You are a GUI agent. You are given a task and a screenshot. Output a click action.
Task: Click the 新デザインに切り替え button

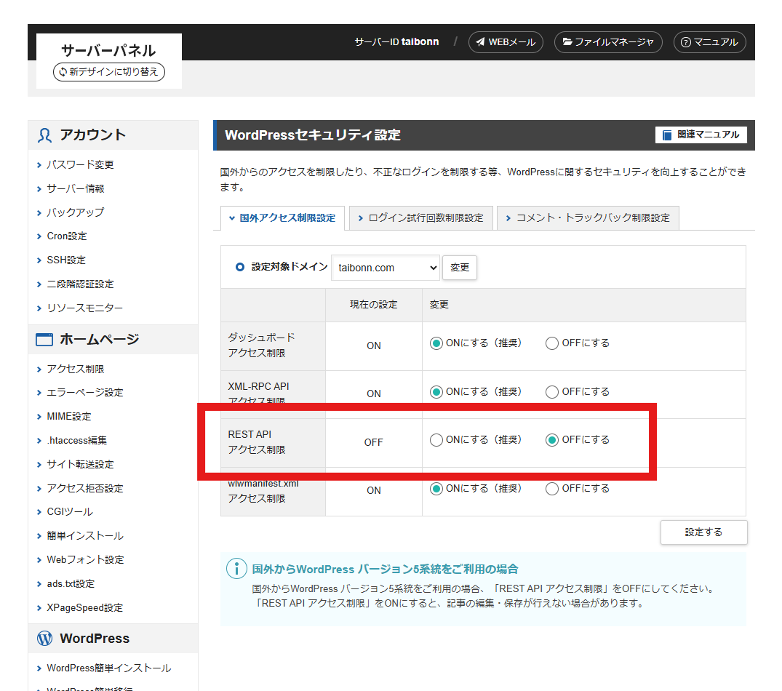108,72
